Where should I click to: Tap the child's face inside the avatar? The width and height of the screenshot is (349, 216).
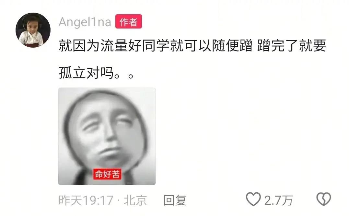[32, 26]
